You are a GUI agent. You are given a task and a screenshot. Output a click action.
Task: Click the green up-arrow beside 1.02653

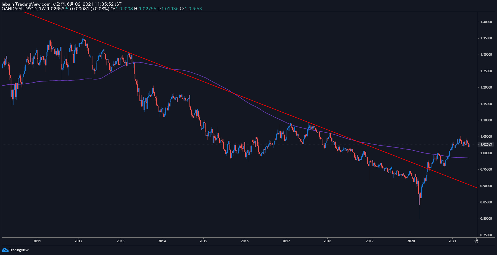pyautogui.click(x=66, y=8)
